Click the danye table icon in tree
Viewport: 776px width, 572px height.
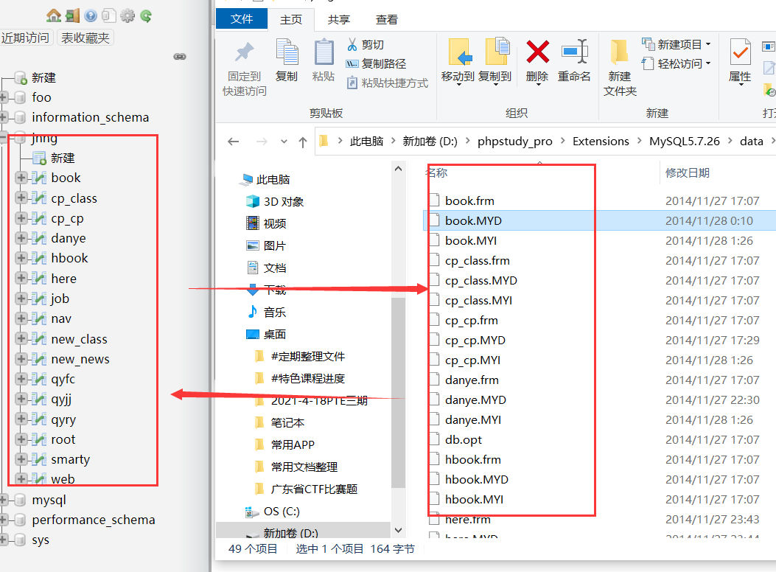(x=39, y=238)
